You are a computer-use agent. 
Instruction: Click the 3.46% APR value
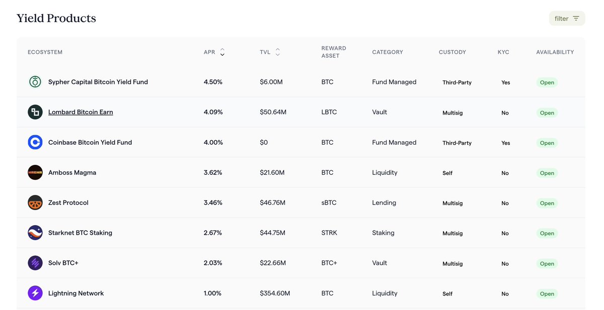[x=213, y=202]
